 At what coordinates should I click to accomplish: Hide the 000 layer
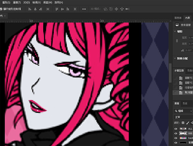point(176,133)
